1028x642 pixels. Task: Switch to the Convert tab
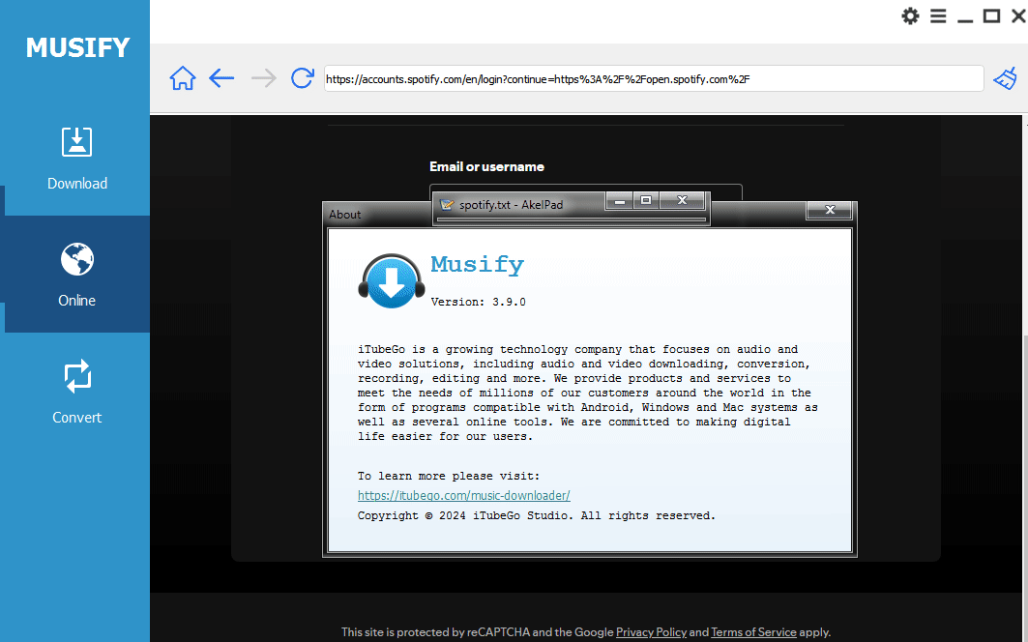(76, 392)
